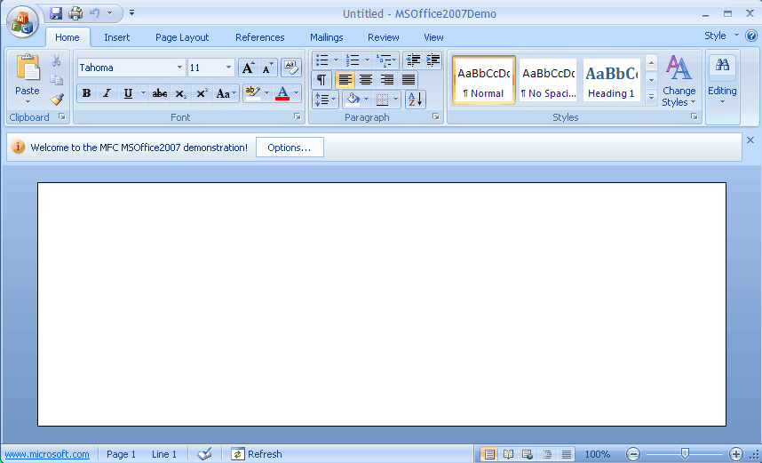Screen dimensions: 762x463
Task: Grow font size with large A icon
Action: point(248,68)
